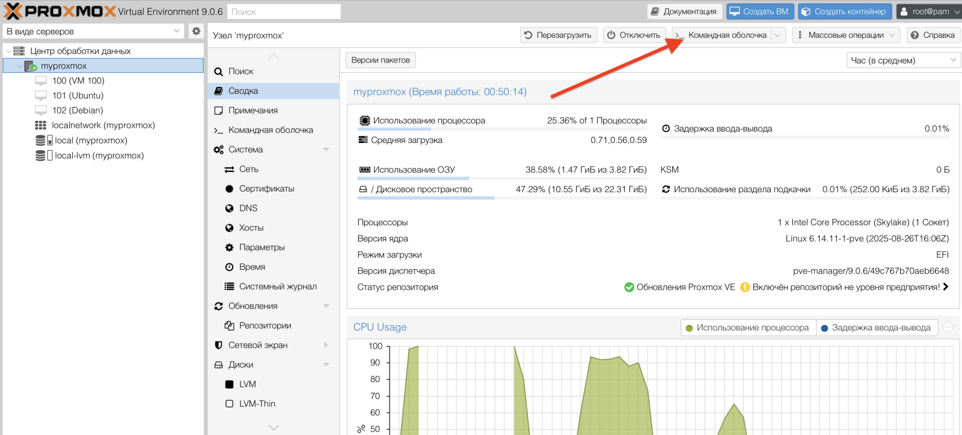This screenshot has height=435, width=962.
Task: Open Примечания in the node menu
Action: pyautogui.click(x=274, y=111)
